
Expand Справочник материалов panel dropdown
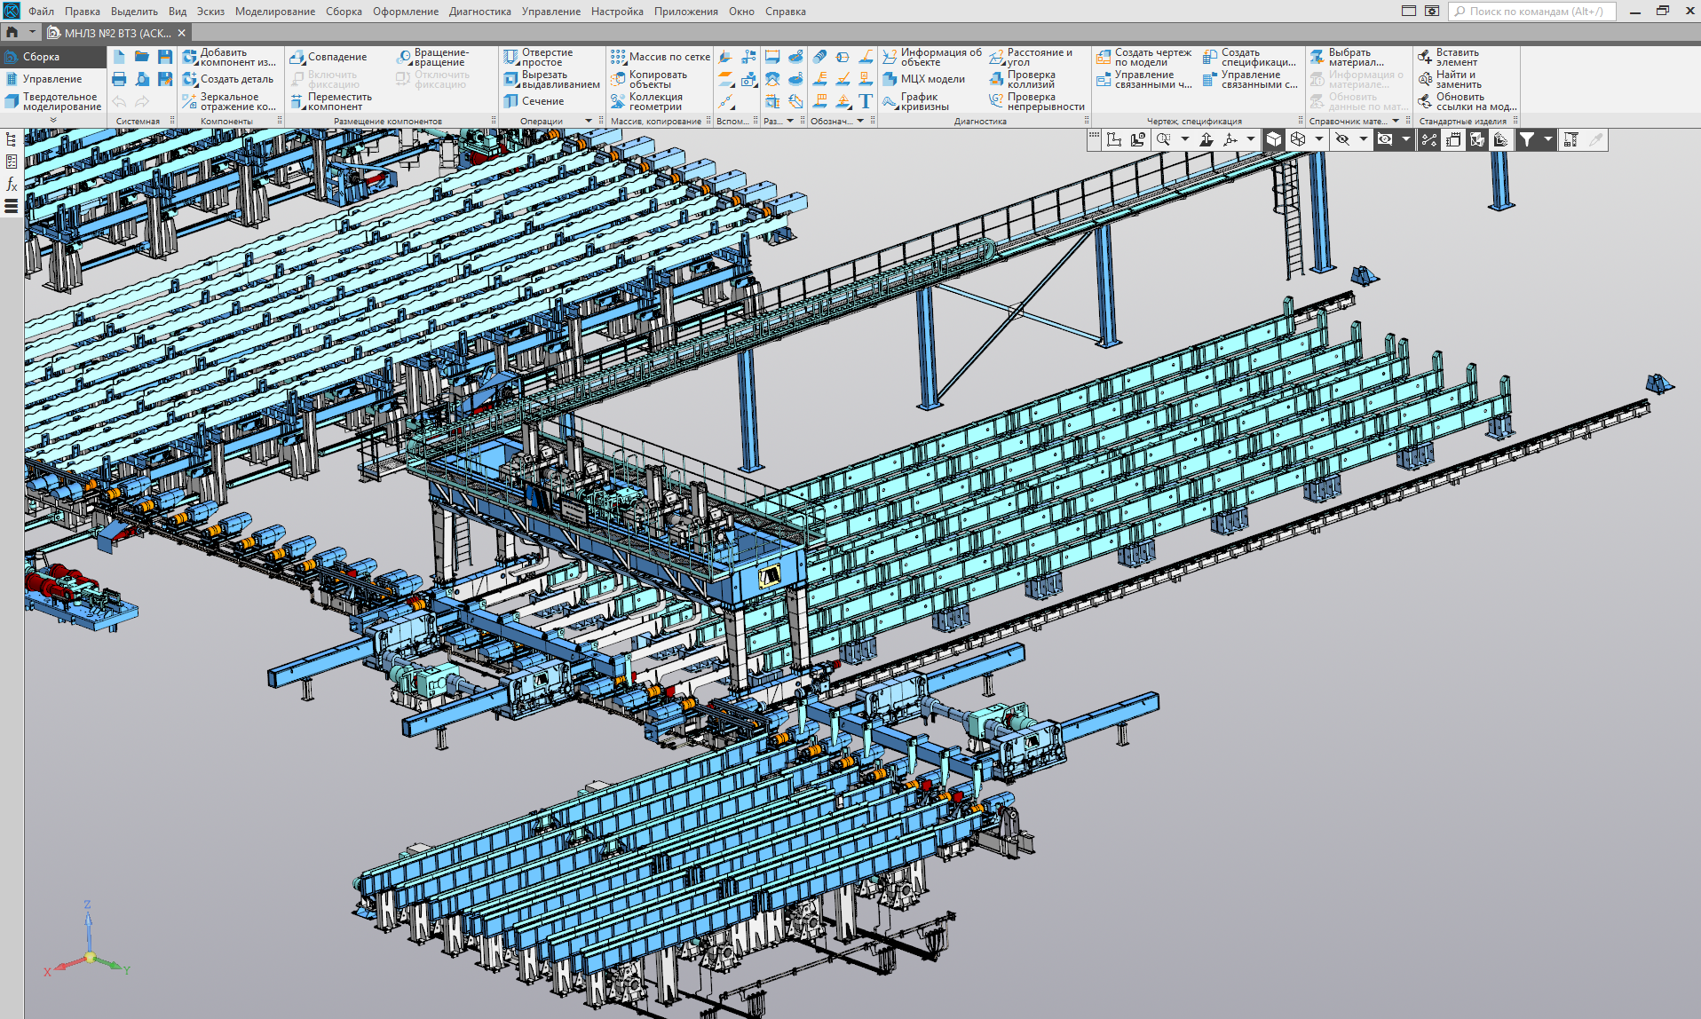pyautogui.click(x=1396, y=121)
